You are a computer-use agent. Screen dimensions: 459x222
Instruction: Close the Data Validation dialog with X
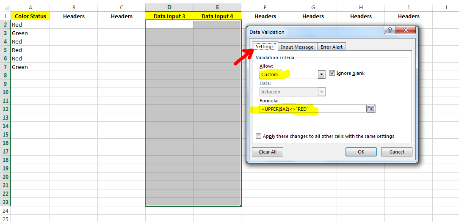[x=405, y=30]
